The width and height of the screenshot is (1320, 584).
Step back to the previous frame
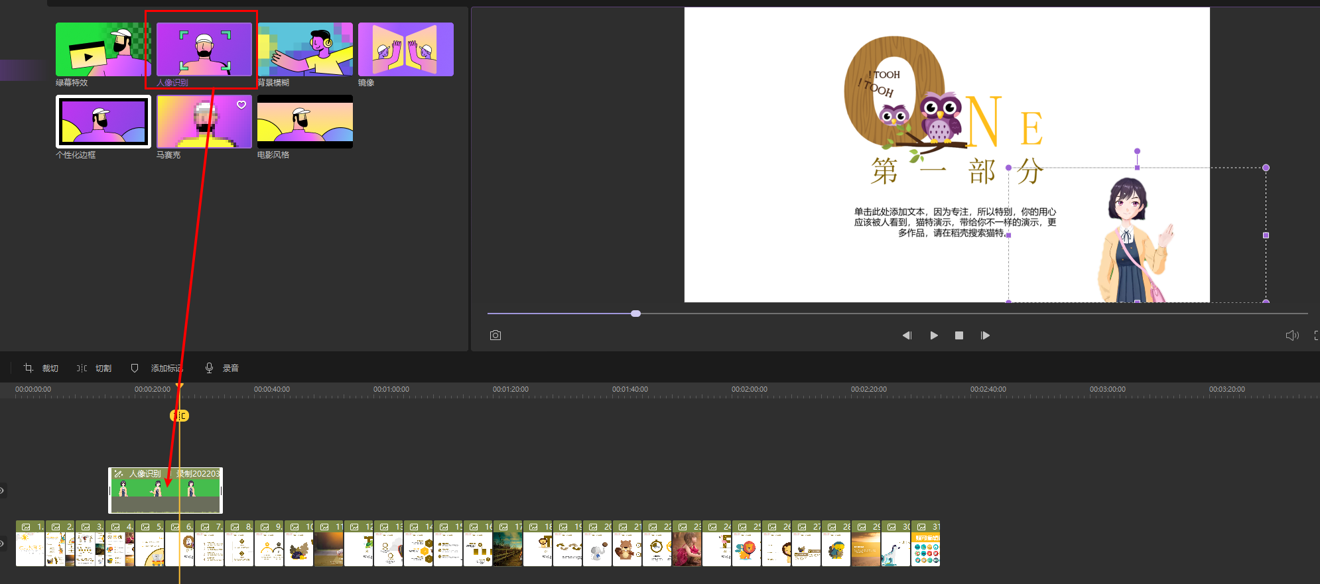pos(907,335)
